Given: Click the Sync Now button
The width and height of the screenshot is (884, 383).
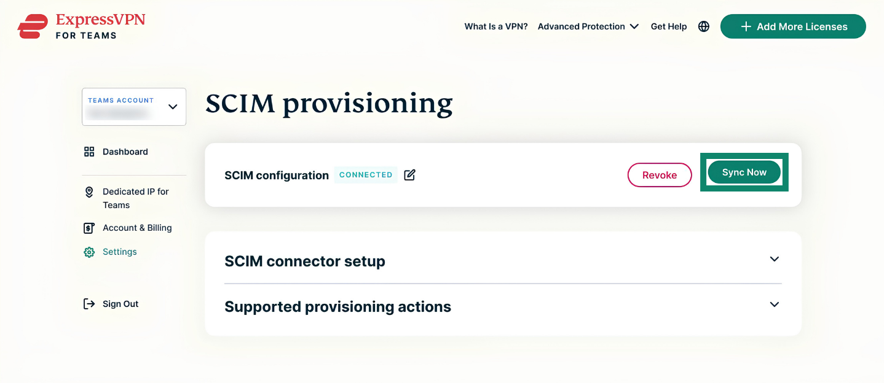Looking at the screenshot, I should pos(744,172).
